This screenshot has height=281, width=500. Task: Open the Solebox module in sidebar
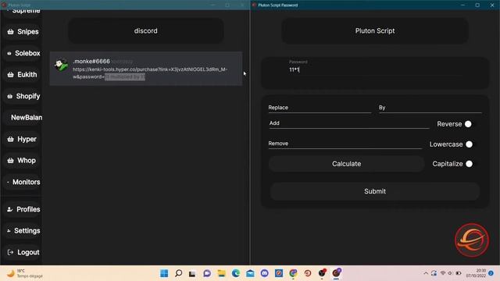click(x=23, y=53)
